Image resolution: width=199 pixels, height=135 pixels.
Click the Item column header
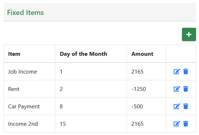(x=30, y=54)
